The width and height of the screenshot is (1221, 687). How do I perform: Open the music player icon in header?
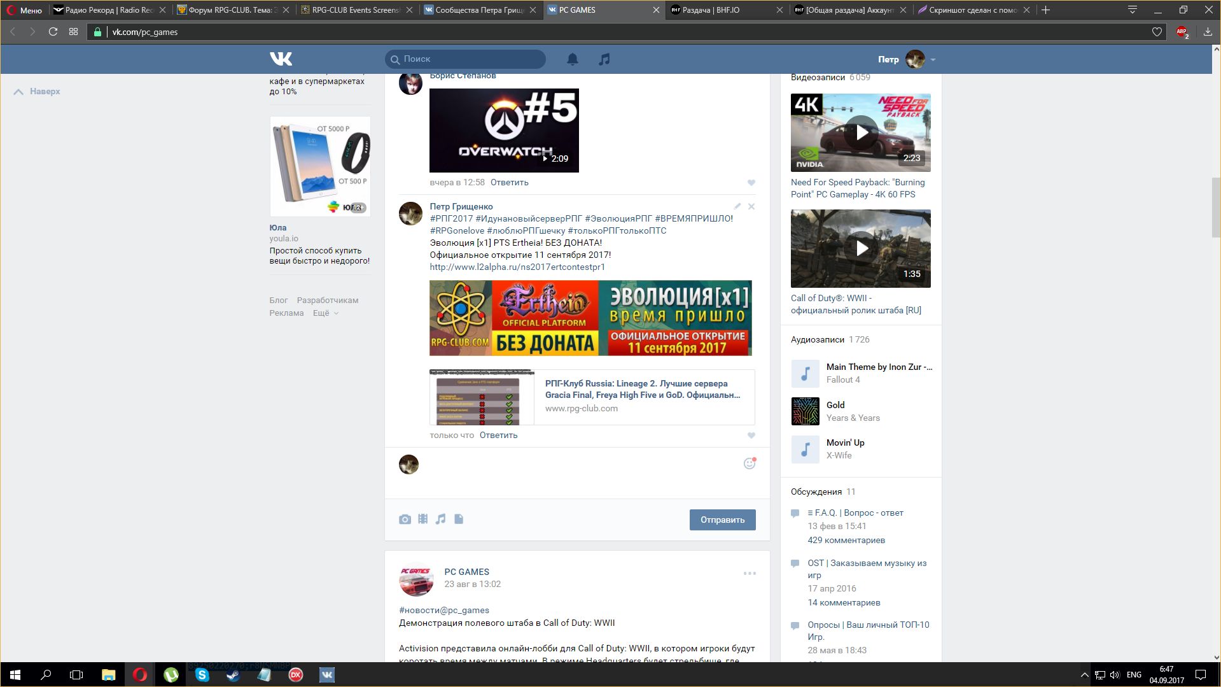pos(604,59)
